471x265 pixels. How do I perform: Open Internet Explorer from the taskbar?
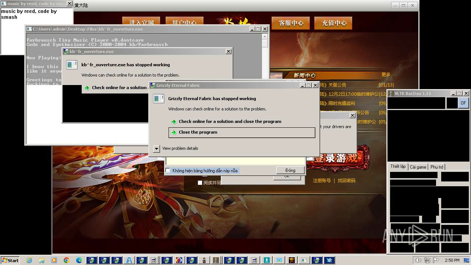29,260
